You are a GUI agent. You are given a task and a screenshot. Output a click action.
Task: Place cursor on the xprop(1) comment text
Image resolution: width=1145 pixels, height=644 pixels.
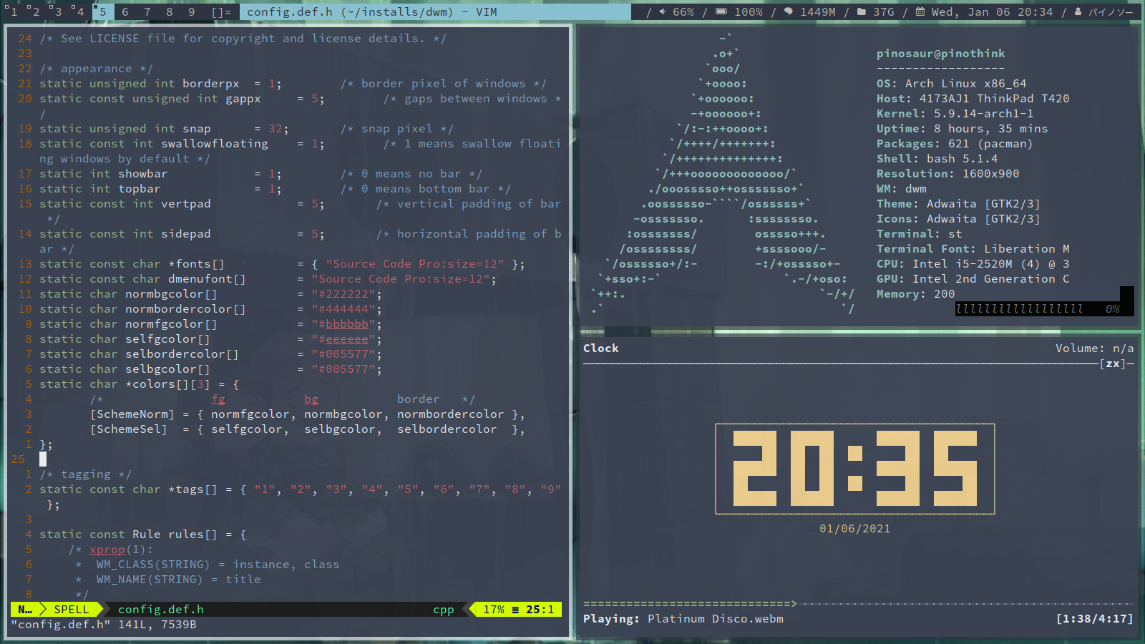coord(107,550)
